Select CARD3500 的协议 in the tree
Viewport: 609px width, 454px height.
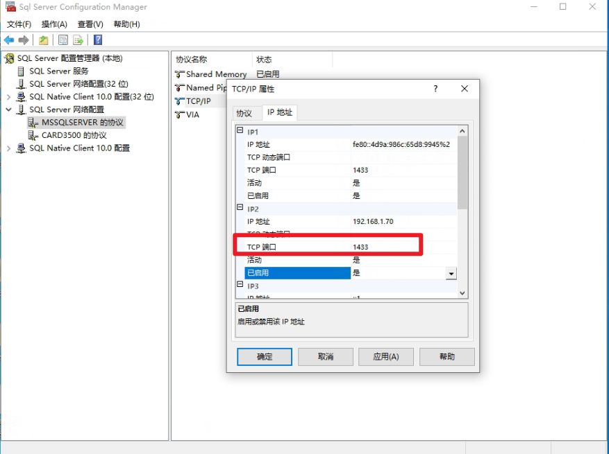[74, 135]
